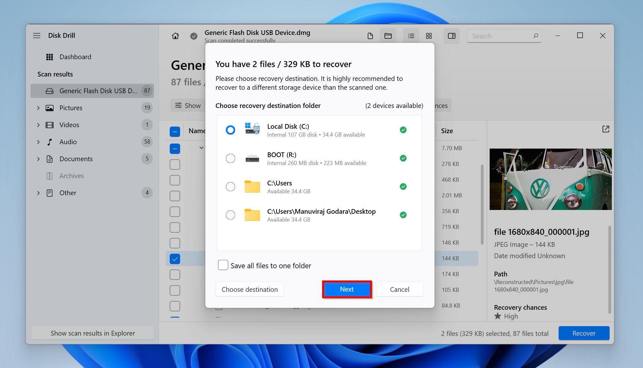The width and height of the screenshot is (643, 368).
Task: Click the folder view icon
Action: [x=388, y=35]
